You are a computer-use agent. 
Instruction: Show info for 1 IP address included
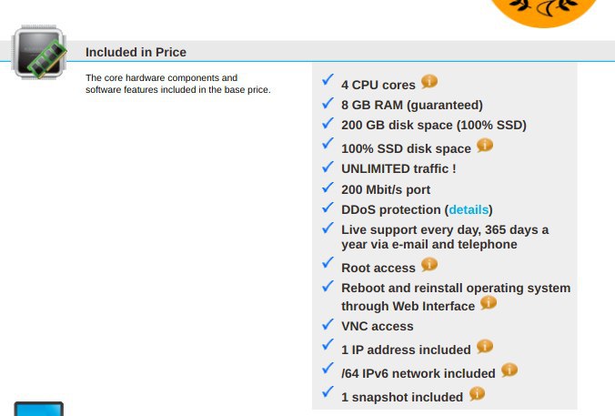pyautogui.click(x=485, y=347)
